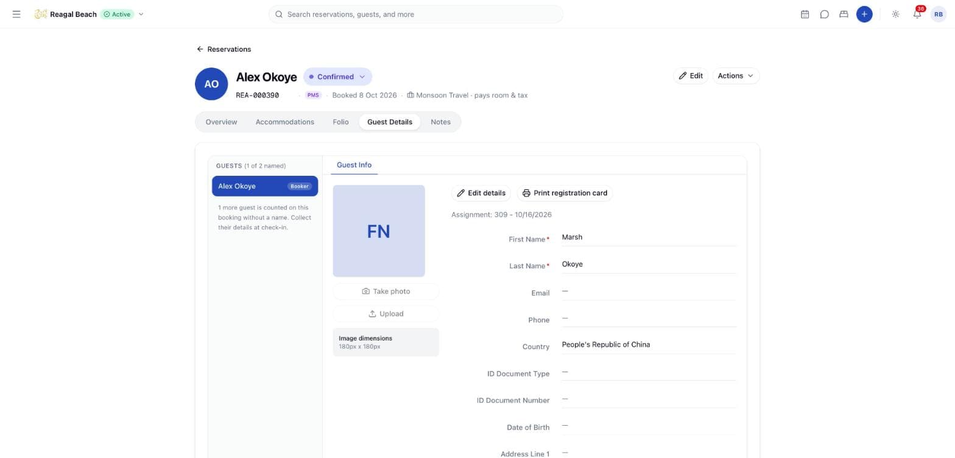Screen dimensions: 955x458
Task: Click the empty Email field
Action: pyautogui.click(x=649, y=291)
